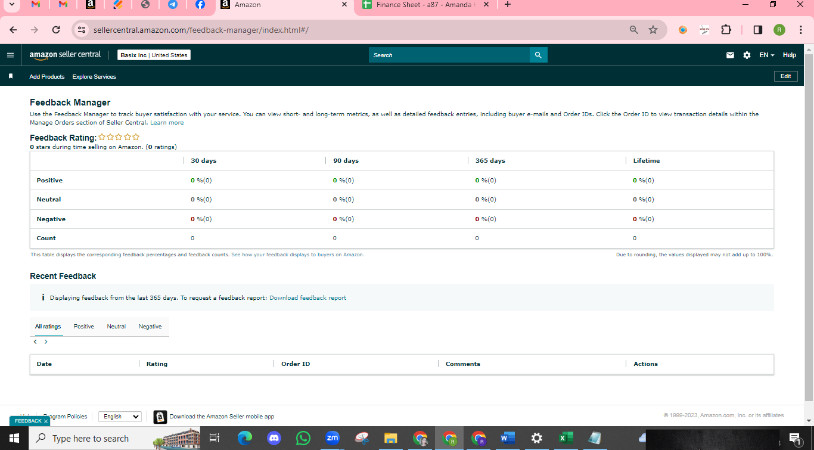The width and height of the screenshot is (814, 450).
Task: Switch to the Neutral feedback tab
Action: click(116, 327)
